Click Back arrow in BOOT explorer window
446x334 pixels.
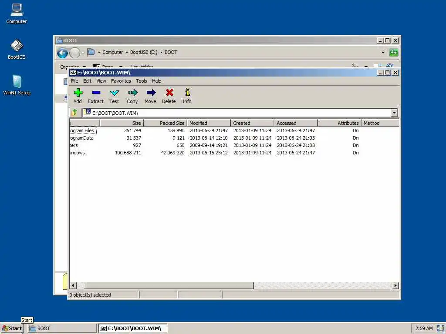[x=62, y=53]
